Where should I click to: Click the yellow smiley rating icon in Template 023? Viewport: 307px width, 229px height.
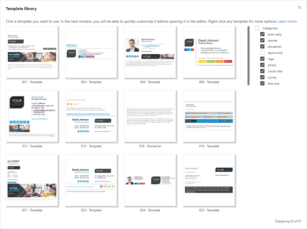tap(113, 186)
